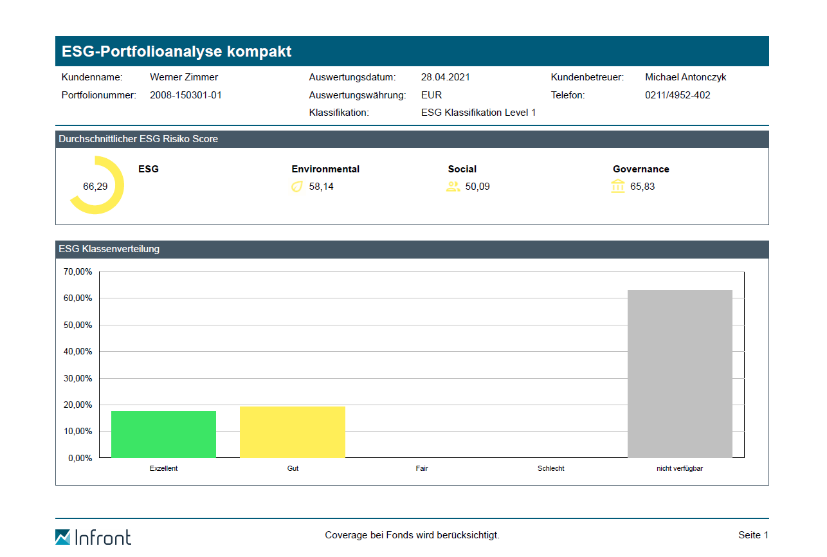Click the ESG-Portfolioanalyse kompakt title
Image resolution: width=827 pixels, height=557 pixels.
point(177,51)
